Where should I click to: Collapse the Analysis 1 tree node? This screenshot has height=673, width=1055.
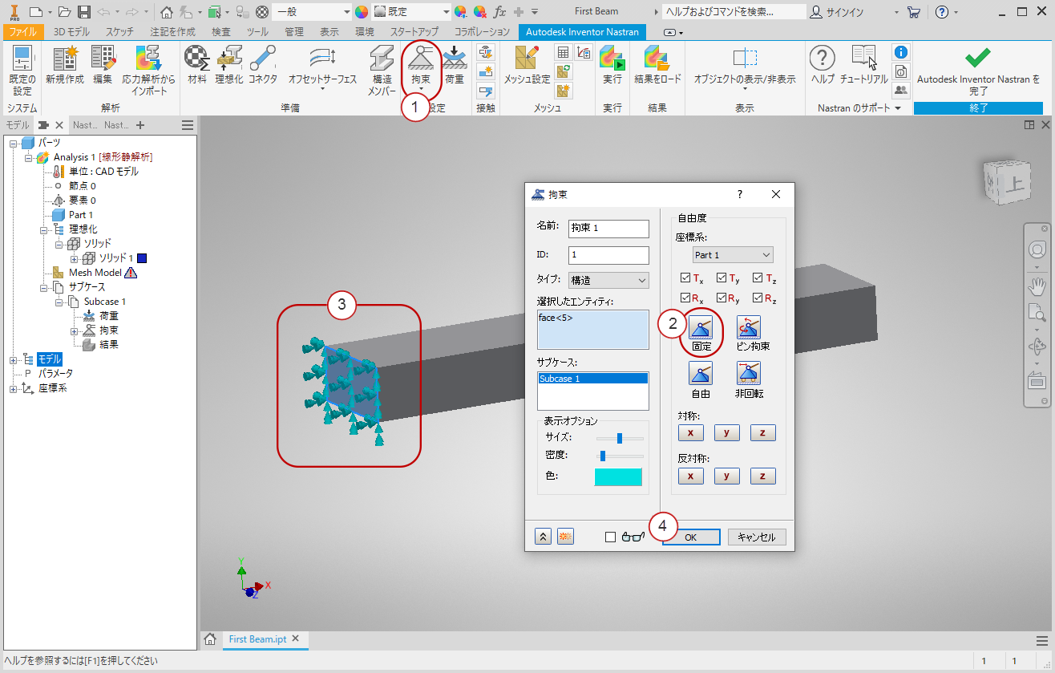coord(28,156)
